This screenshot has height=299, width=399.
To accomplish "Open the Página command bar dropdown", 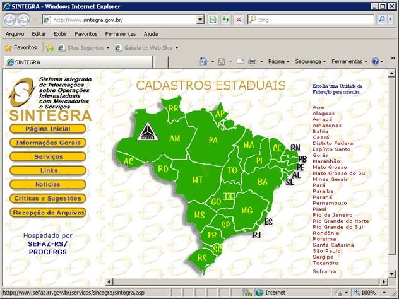I will 278,61.
